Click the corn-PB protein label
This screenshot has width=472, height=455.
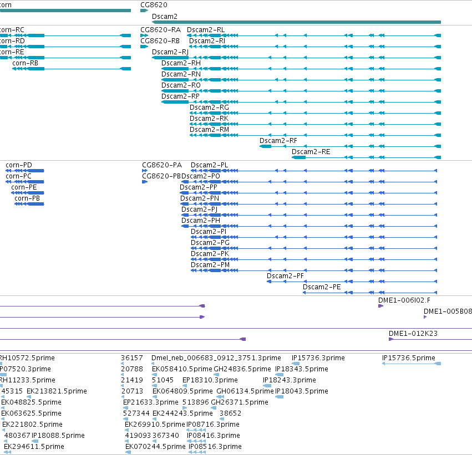27,198
